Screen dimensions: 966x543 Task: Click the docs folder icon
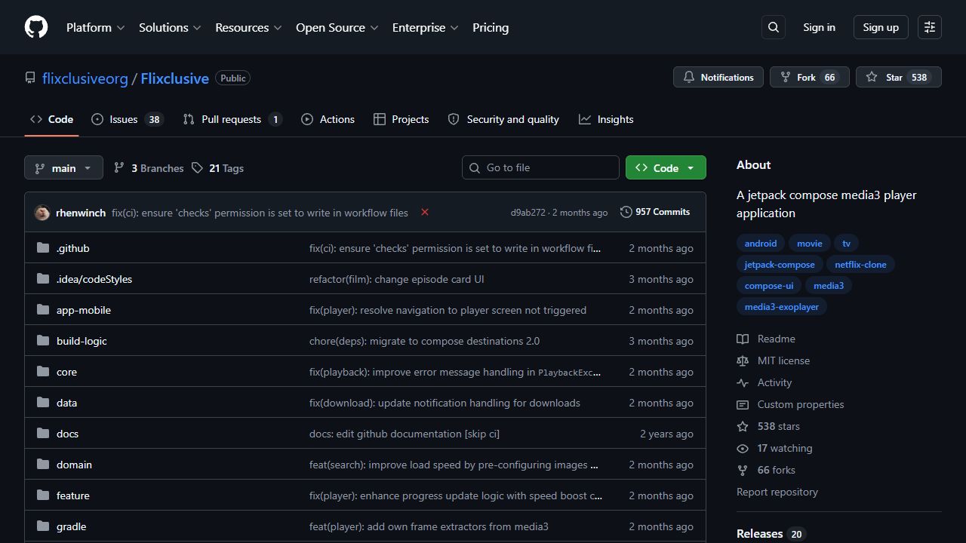(43, 434)
